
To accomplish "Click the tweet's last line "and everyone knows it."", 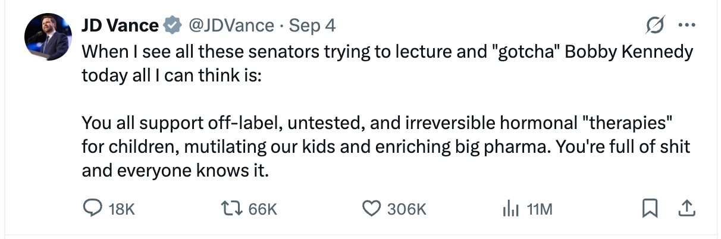I will [x=176, y=171].
